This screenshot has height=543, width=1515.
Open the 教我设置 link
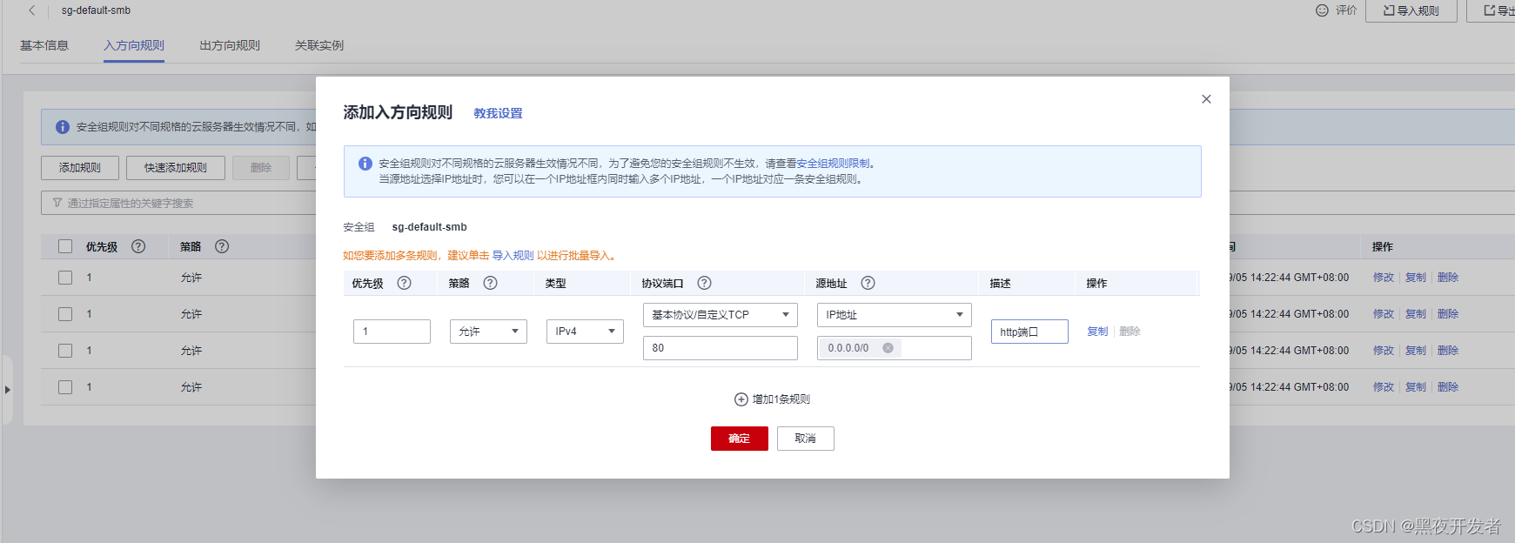(498, 113)
